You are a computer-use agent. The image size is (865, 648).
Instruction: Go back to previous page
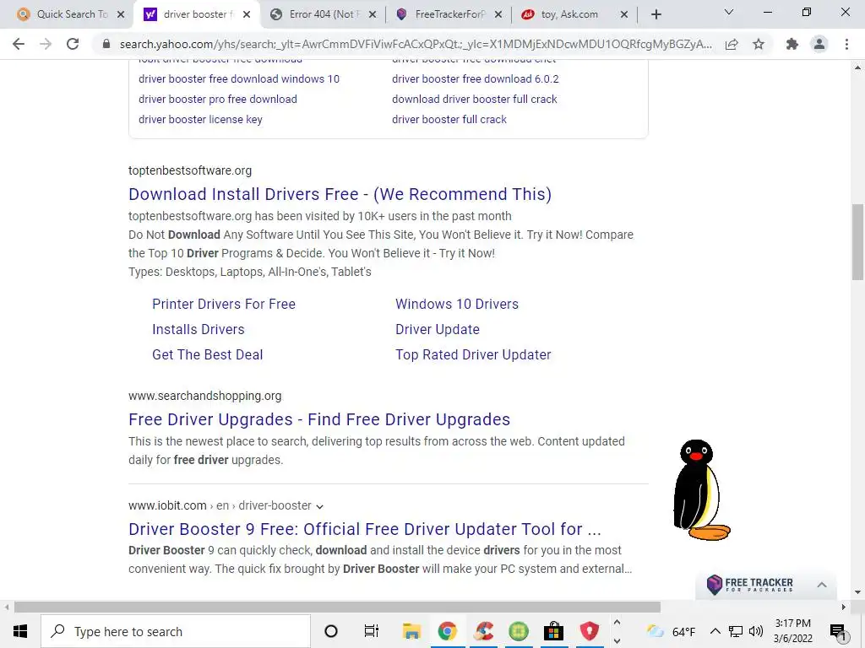(x=19, y=44)
